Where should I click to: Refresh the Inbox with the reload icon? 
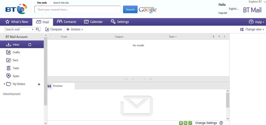tap(30, 45)
